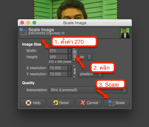The width and height of the screenshot is (149, 127).
Task: Click the Y resolution input field
Action: [x=58, y=74]
